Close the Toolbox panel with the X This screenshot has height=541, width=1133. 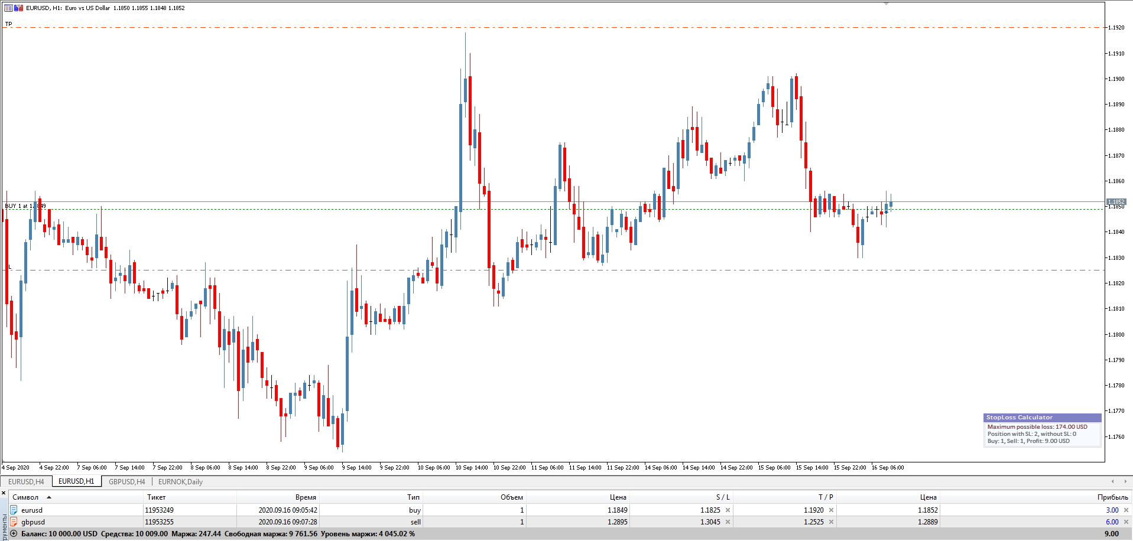point(4,493)
